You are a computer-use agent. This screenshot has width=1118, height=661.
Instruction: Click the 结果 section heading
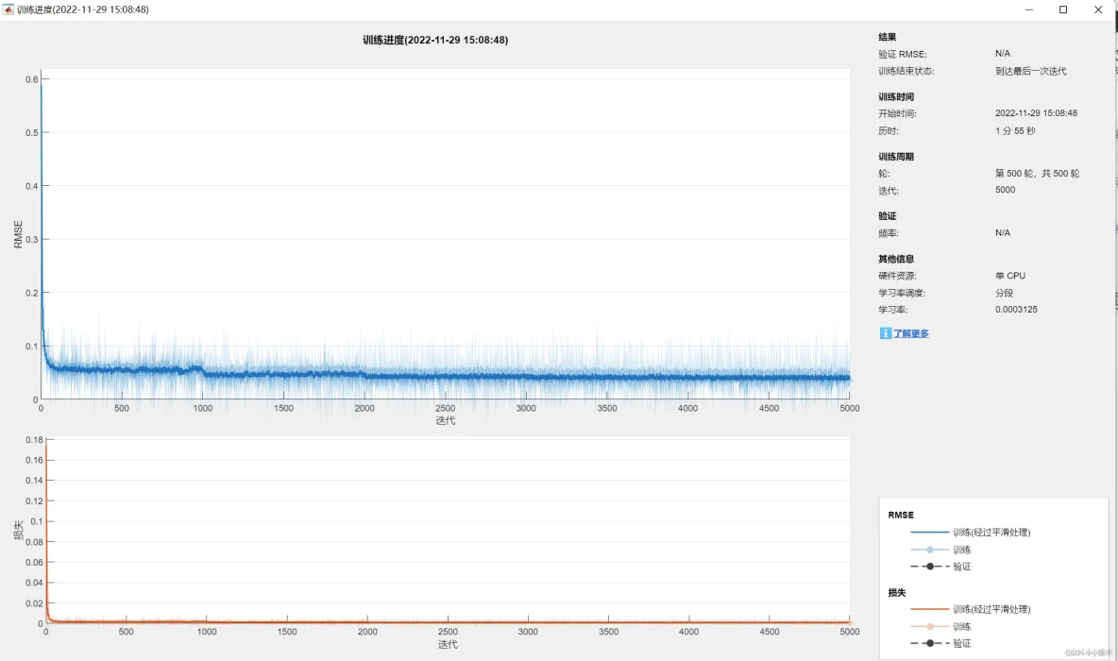click(x=887, y=37)
